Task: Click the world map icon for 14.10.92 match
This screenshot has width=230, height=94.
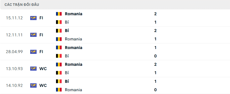Action: (x=33, y=85)
